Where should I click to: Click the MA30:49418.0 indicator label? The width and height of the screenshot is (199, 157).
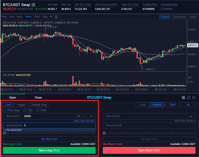43,26
